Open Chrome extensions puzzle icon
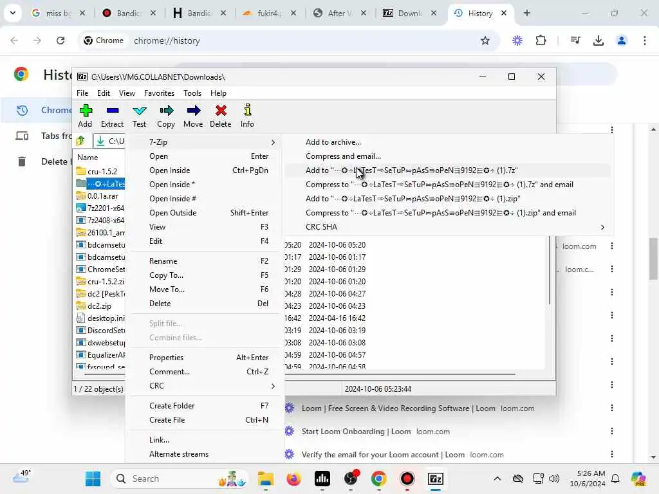This screenshot has height=494, width=659. [541, 41]
